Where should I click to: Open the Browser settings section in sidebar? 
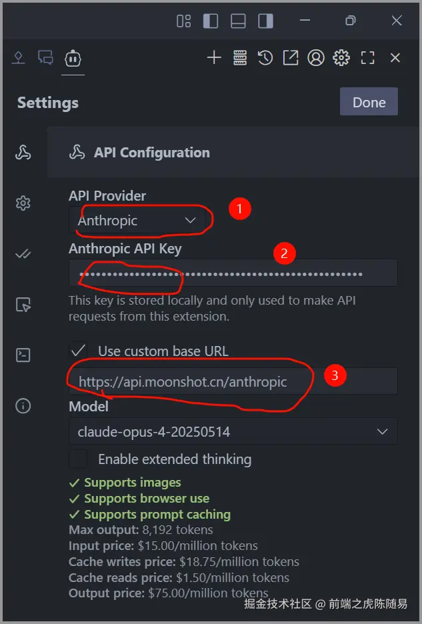point(23,305)
